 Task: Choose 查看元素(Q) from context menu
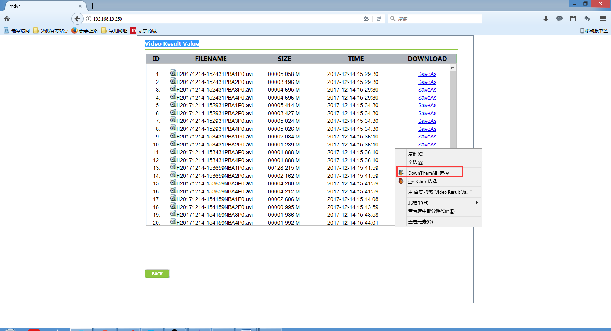(438, 222)
